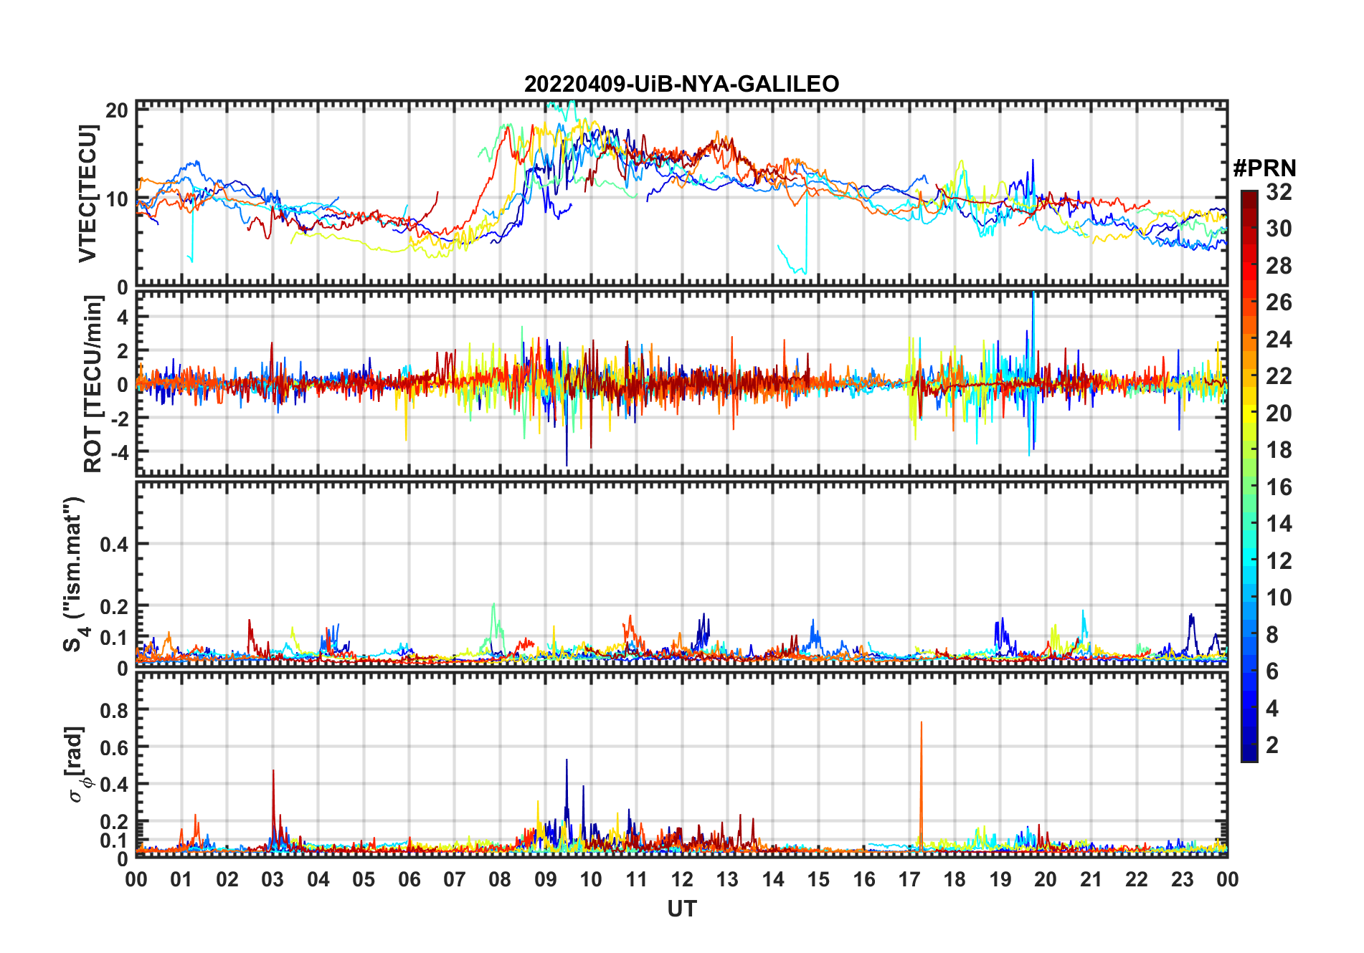The image size is (1364, 953).
Task: Click the "0.4" tick on the S4 axis
Action: point(114,545)
